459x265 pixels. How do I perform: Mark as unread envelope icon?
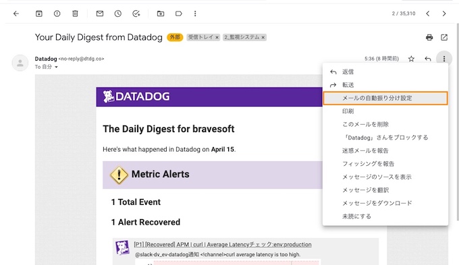click(100, 13)
